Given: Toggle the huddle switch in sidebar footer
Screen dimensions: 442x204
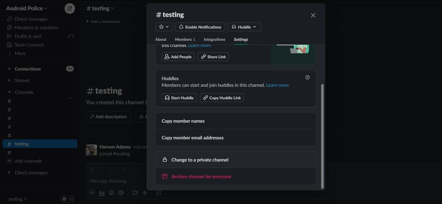Looking at the screenshot, I should 67,199.
